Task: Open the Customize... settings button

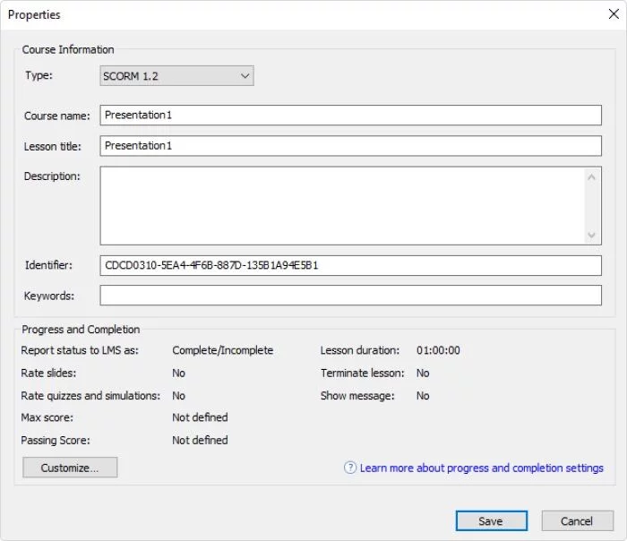Action: pyautogui.click(x=70, y=468)
